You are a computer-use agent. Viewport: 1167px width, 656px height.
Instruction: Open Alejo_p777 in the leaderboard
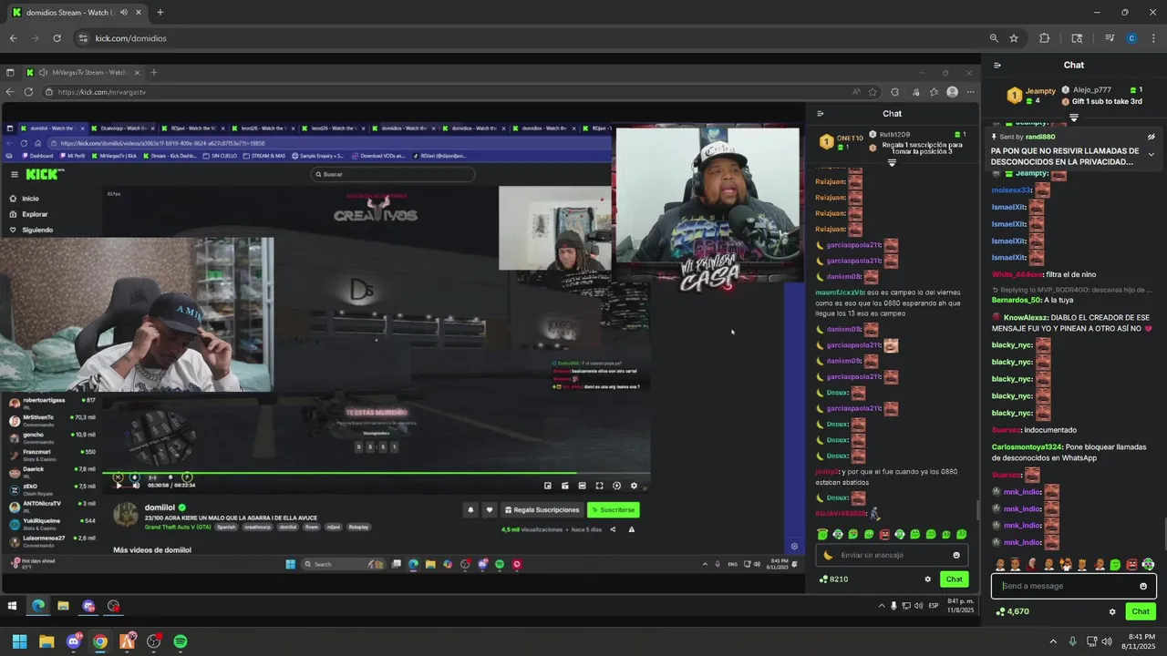pos(1091,90)
